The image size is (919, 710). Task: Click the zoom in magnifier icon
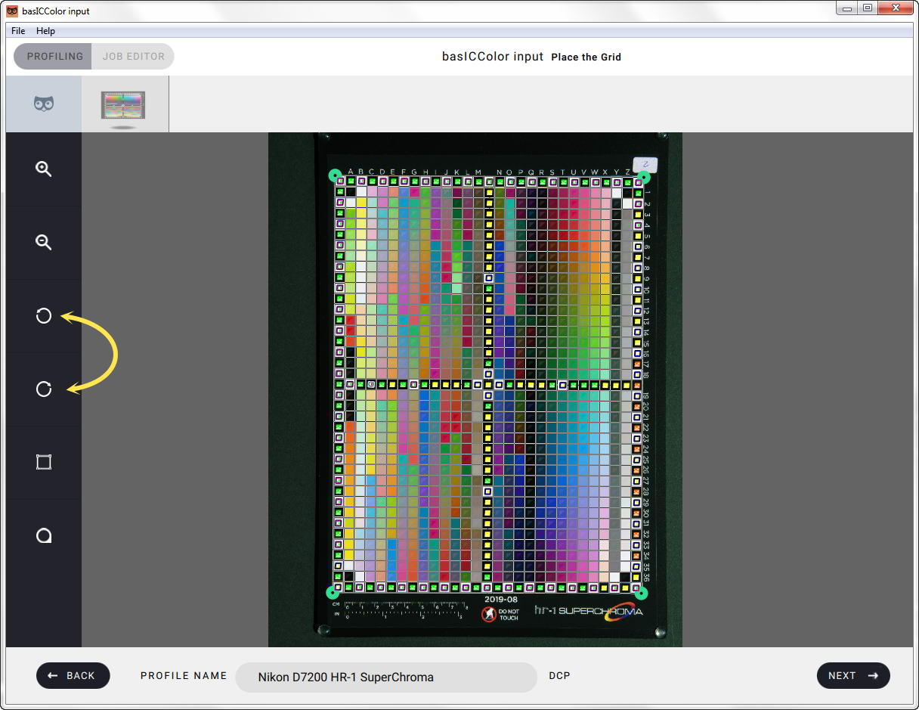[x=44, y=169]
